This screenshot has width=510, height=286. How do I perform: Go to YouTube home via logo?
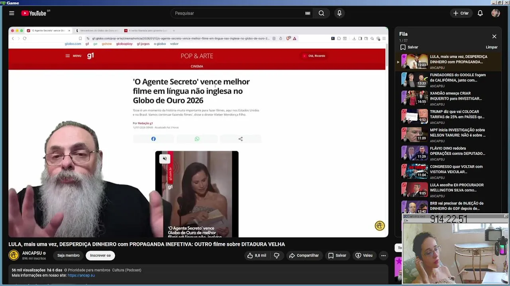34,13
